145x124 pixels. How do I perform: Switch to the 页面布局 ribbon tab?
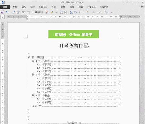[43, 7]
